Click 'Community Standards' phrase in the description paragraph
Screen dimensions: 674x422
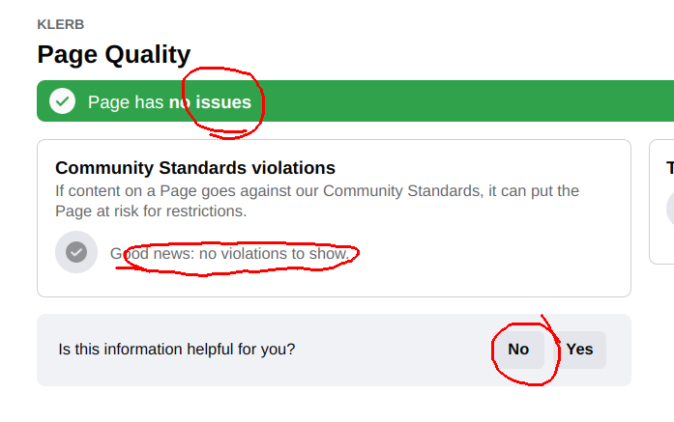coord(401,191)
